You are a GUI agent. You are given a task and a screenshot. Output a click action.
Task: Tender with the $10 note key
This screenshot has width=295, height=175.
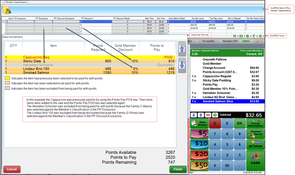point(199,145)
